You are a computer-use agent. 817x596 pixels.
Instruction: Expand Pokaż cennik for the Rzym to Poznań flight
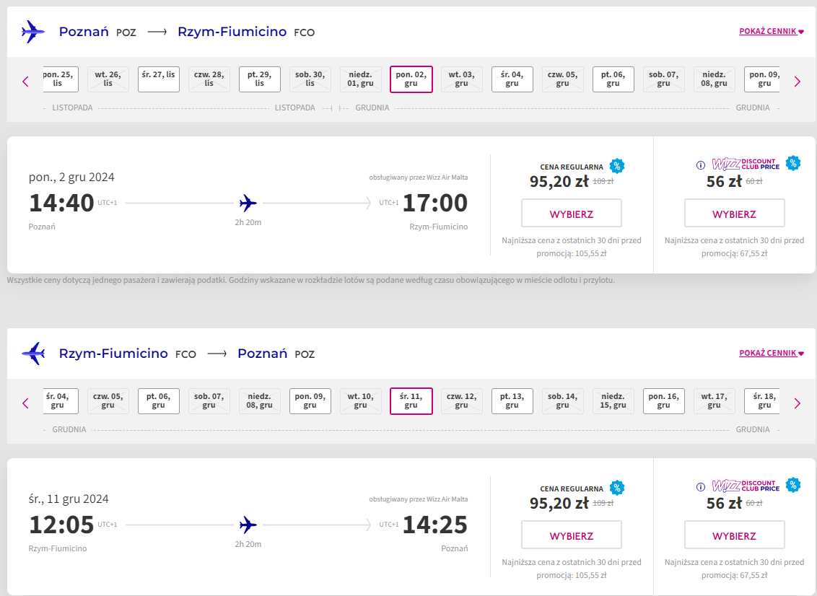click(771, 354)
